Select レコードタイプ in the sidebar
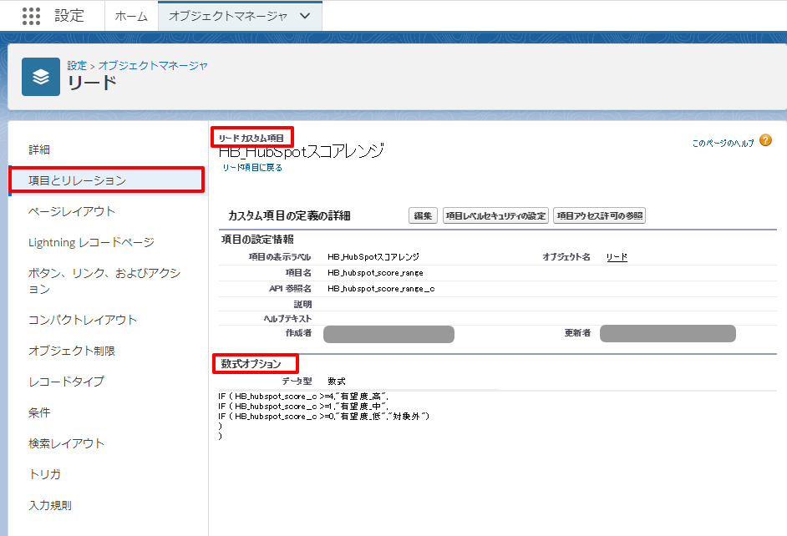 (66, 382)
